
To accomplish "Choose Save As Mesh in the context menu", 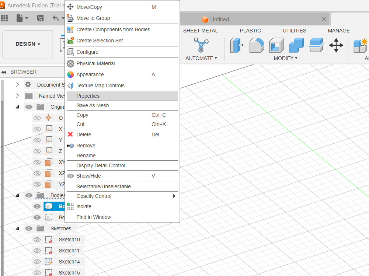I will (122, 105).
